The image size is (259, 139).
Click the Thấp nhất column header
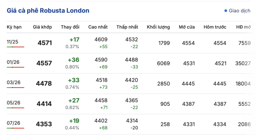pos(127,27)
